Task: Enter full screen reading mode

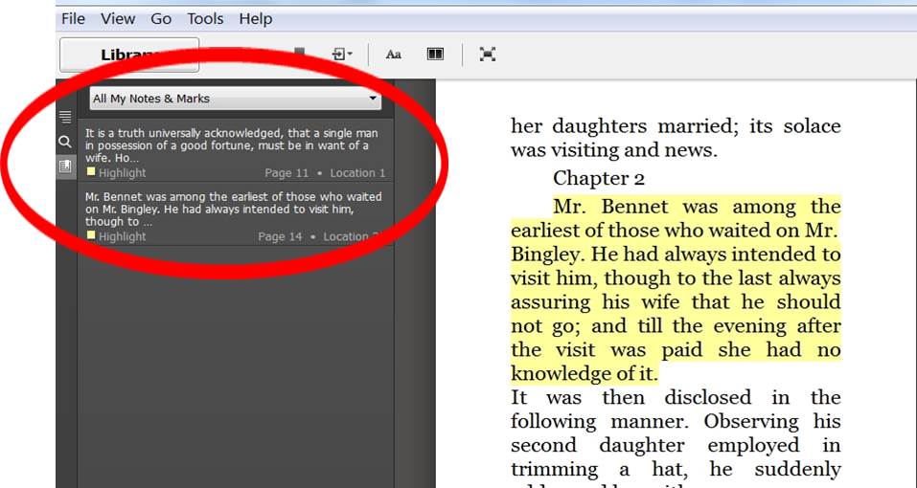Action: (x=488, y=55)
